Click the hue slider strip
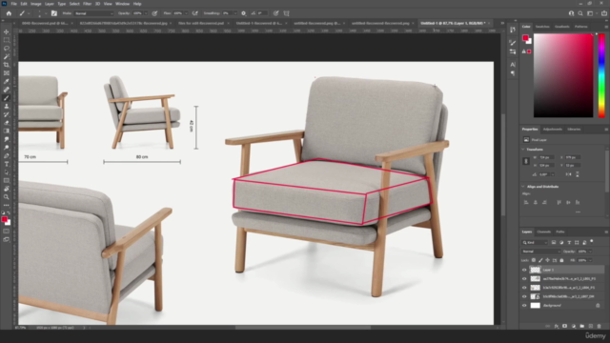The image size is (610, 343). point(601,75)
